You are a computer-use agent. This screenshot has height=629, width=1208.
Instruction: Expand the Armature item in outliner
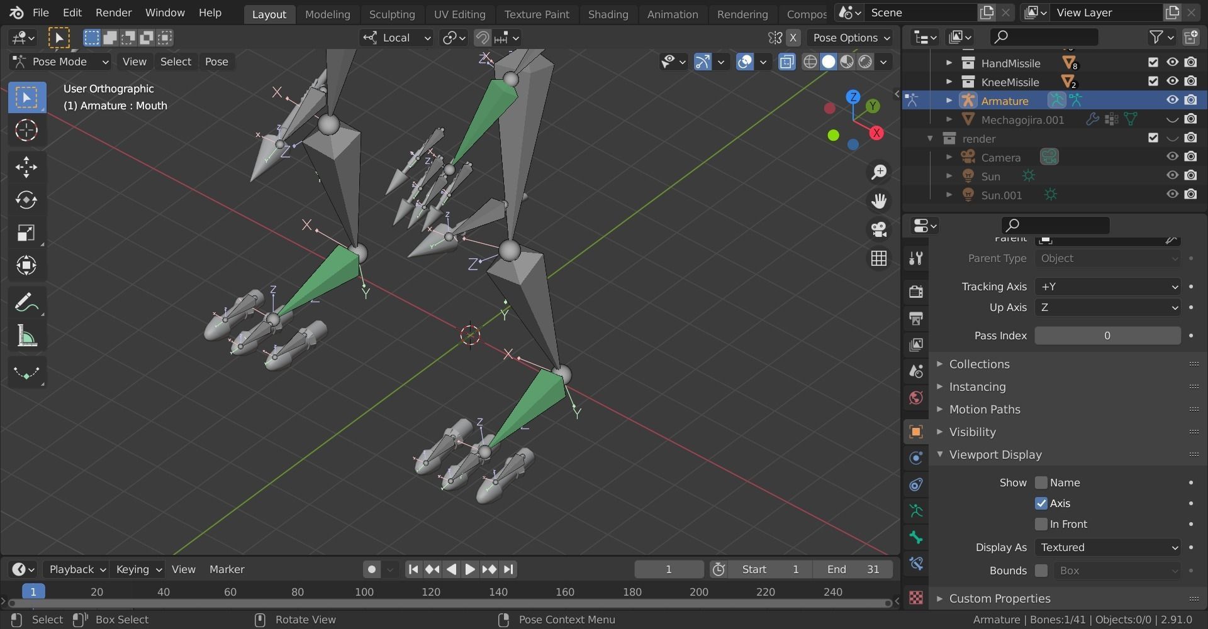click(949, 101)
